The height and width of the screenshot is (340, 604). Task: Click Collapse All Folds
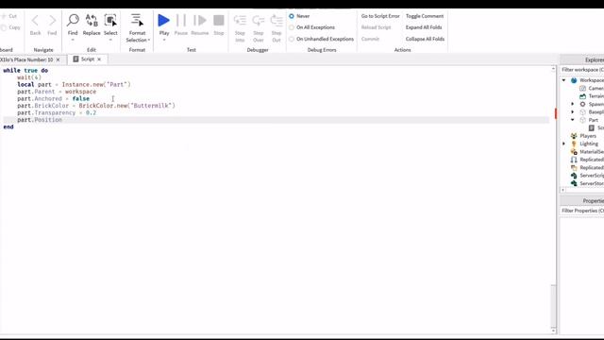tap(425, 39)
